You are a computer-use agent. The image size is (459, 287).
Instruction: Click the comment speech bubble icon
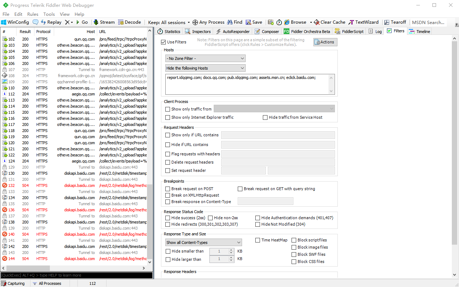click(x=36, y=22)
